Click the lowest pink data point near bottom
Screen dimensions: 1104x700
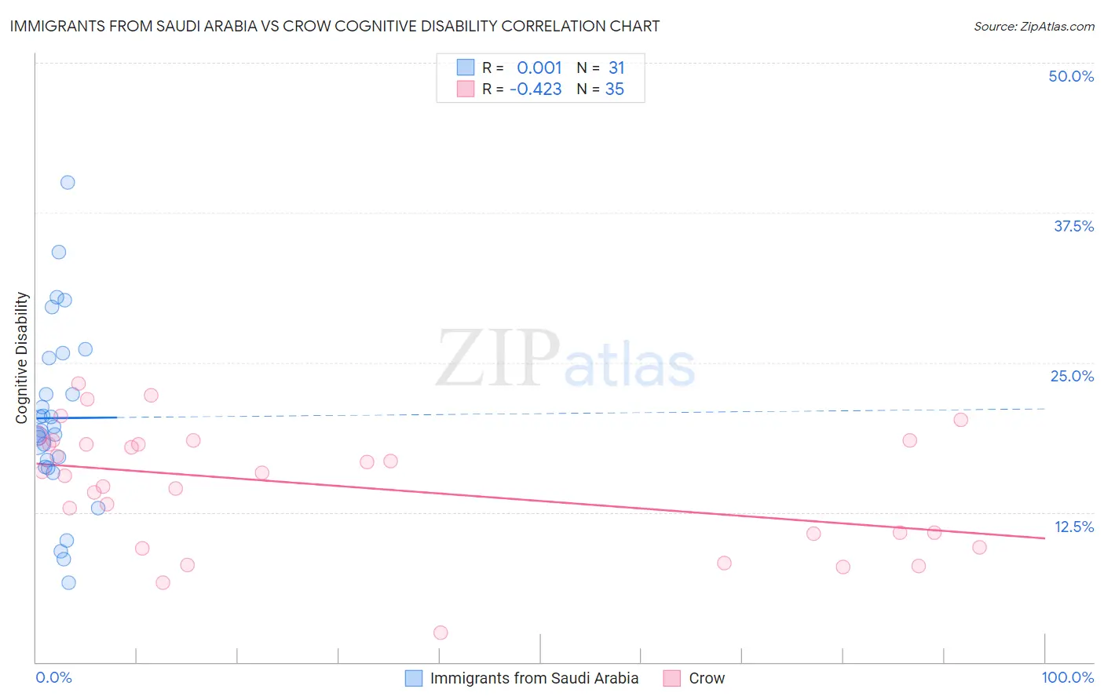point(441,633)
